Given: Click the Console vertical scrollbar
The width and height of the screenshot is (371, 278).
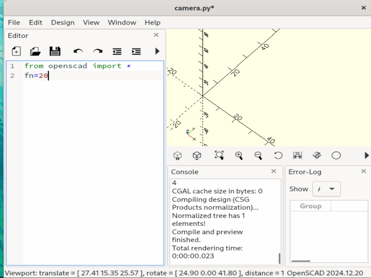Looking at the screenshot, I should coord(279,258).
